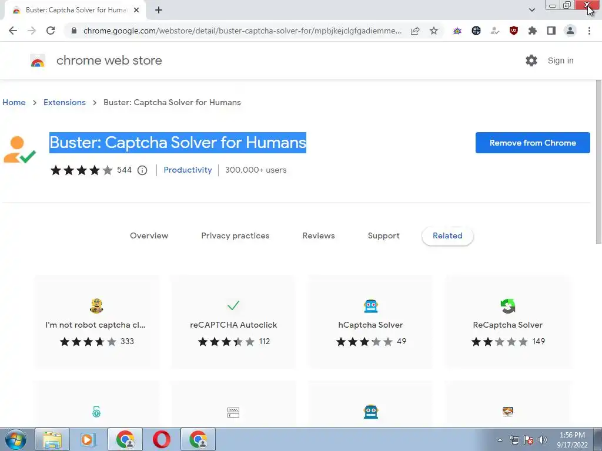Open Opera browser from taskbar
Viewport: 602px width, 451px height.
point(161,439)
